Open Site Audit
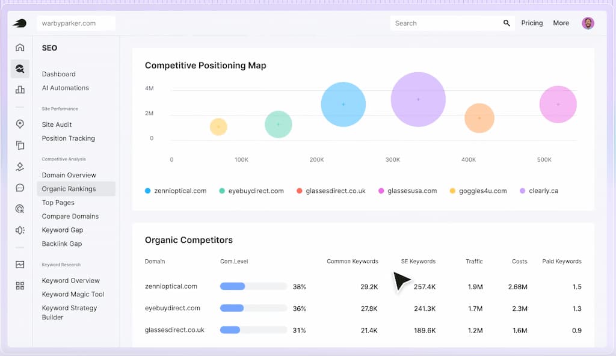 tap(57, 124)
